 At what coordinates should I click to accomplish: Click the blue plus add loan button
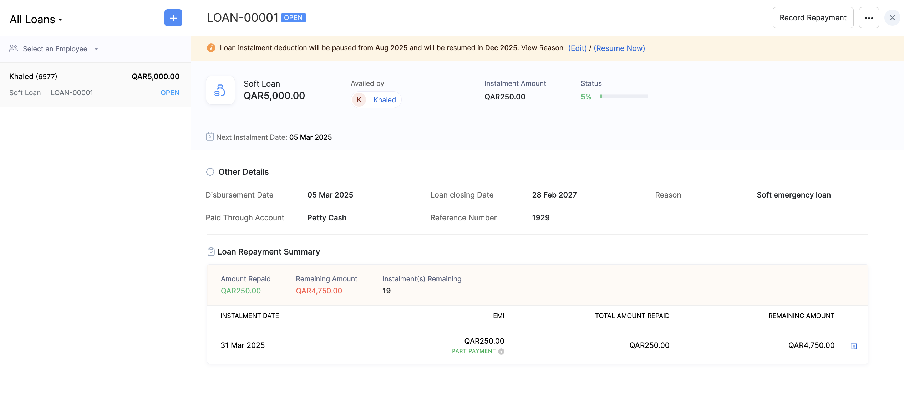click(x=173, y=18)
